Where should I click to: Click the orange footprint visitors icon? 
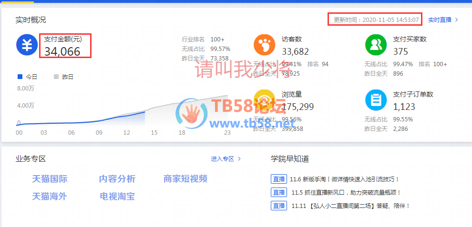tap(264, 45)
